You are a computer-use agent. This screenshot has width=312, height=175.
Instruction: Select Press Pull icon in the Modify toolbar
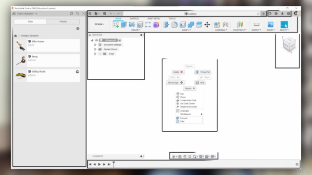click(x=166, y=25)
